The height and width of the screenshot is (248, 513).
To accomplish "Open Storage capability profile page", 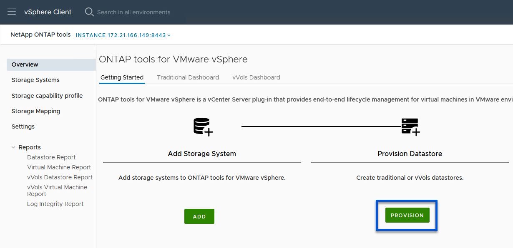I will (x=47, y=96).
